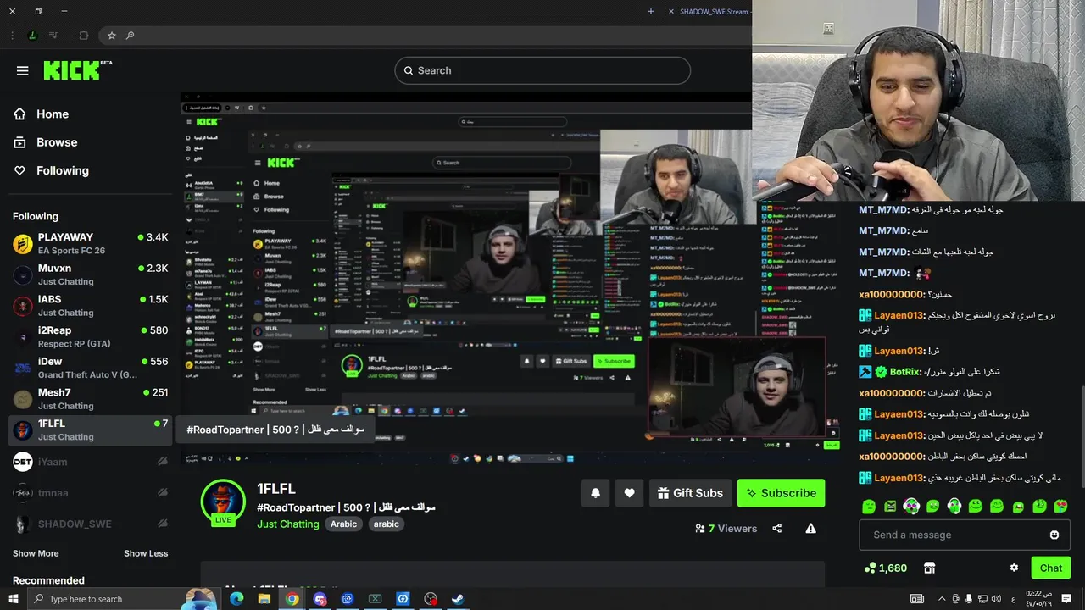
Task: Insert the heart-eyes emote
Action: tap(1061, 507)
